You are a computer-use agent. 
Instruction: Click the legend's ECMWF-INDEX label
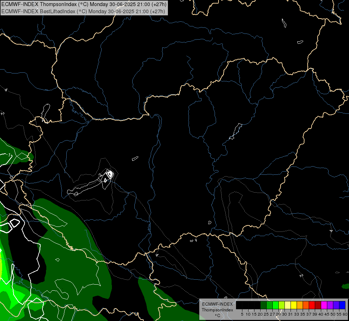pos(217,304)
